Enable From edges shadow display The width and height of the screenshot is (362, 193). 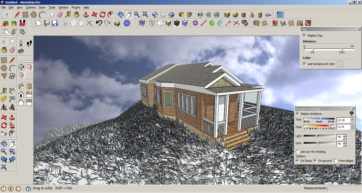point(336,161)
